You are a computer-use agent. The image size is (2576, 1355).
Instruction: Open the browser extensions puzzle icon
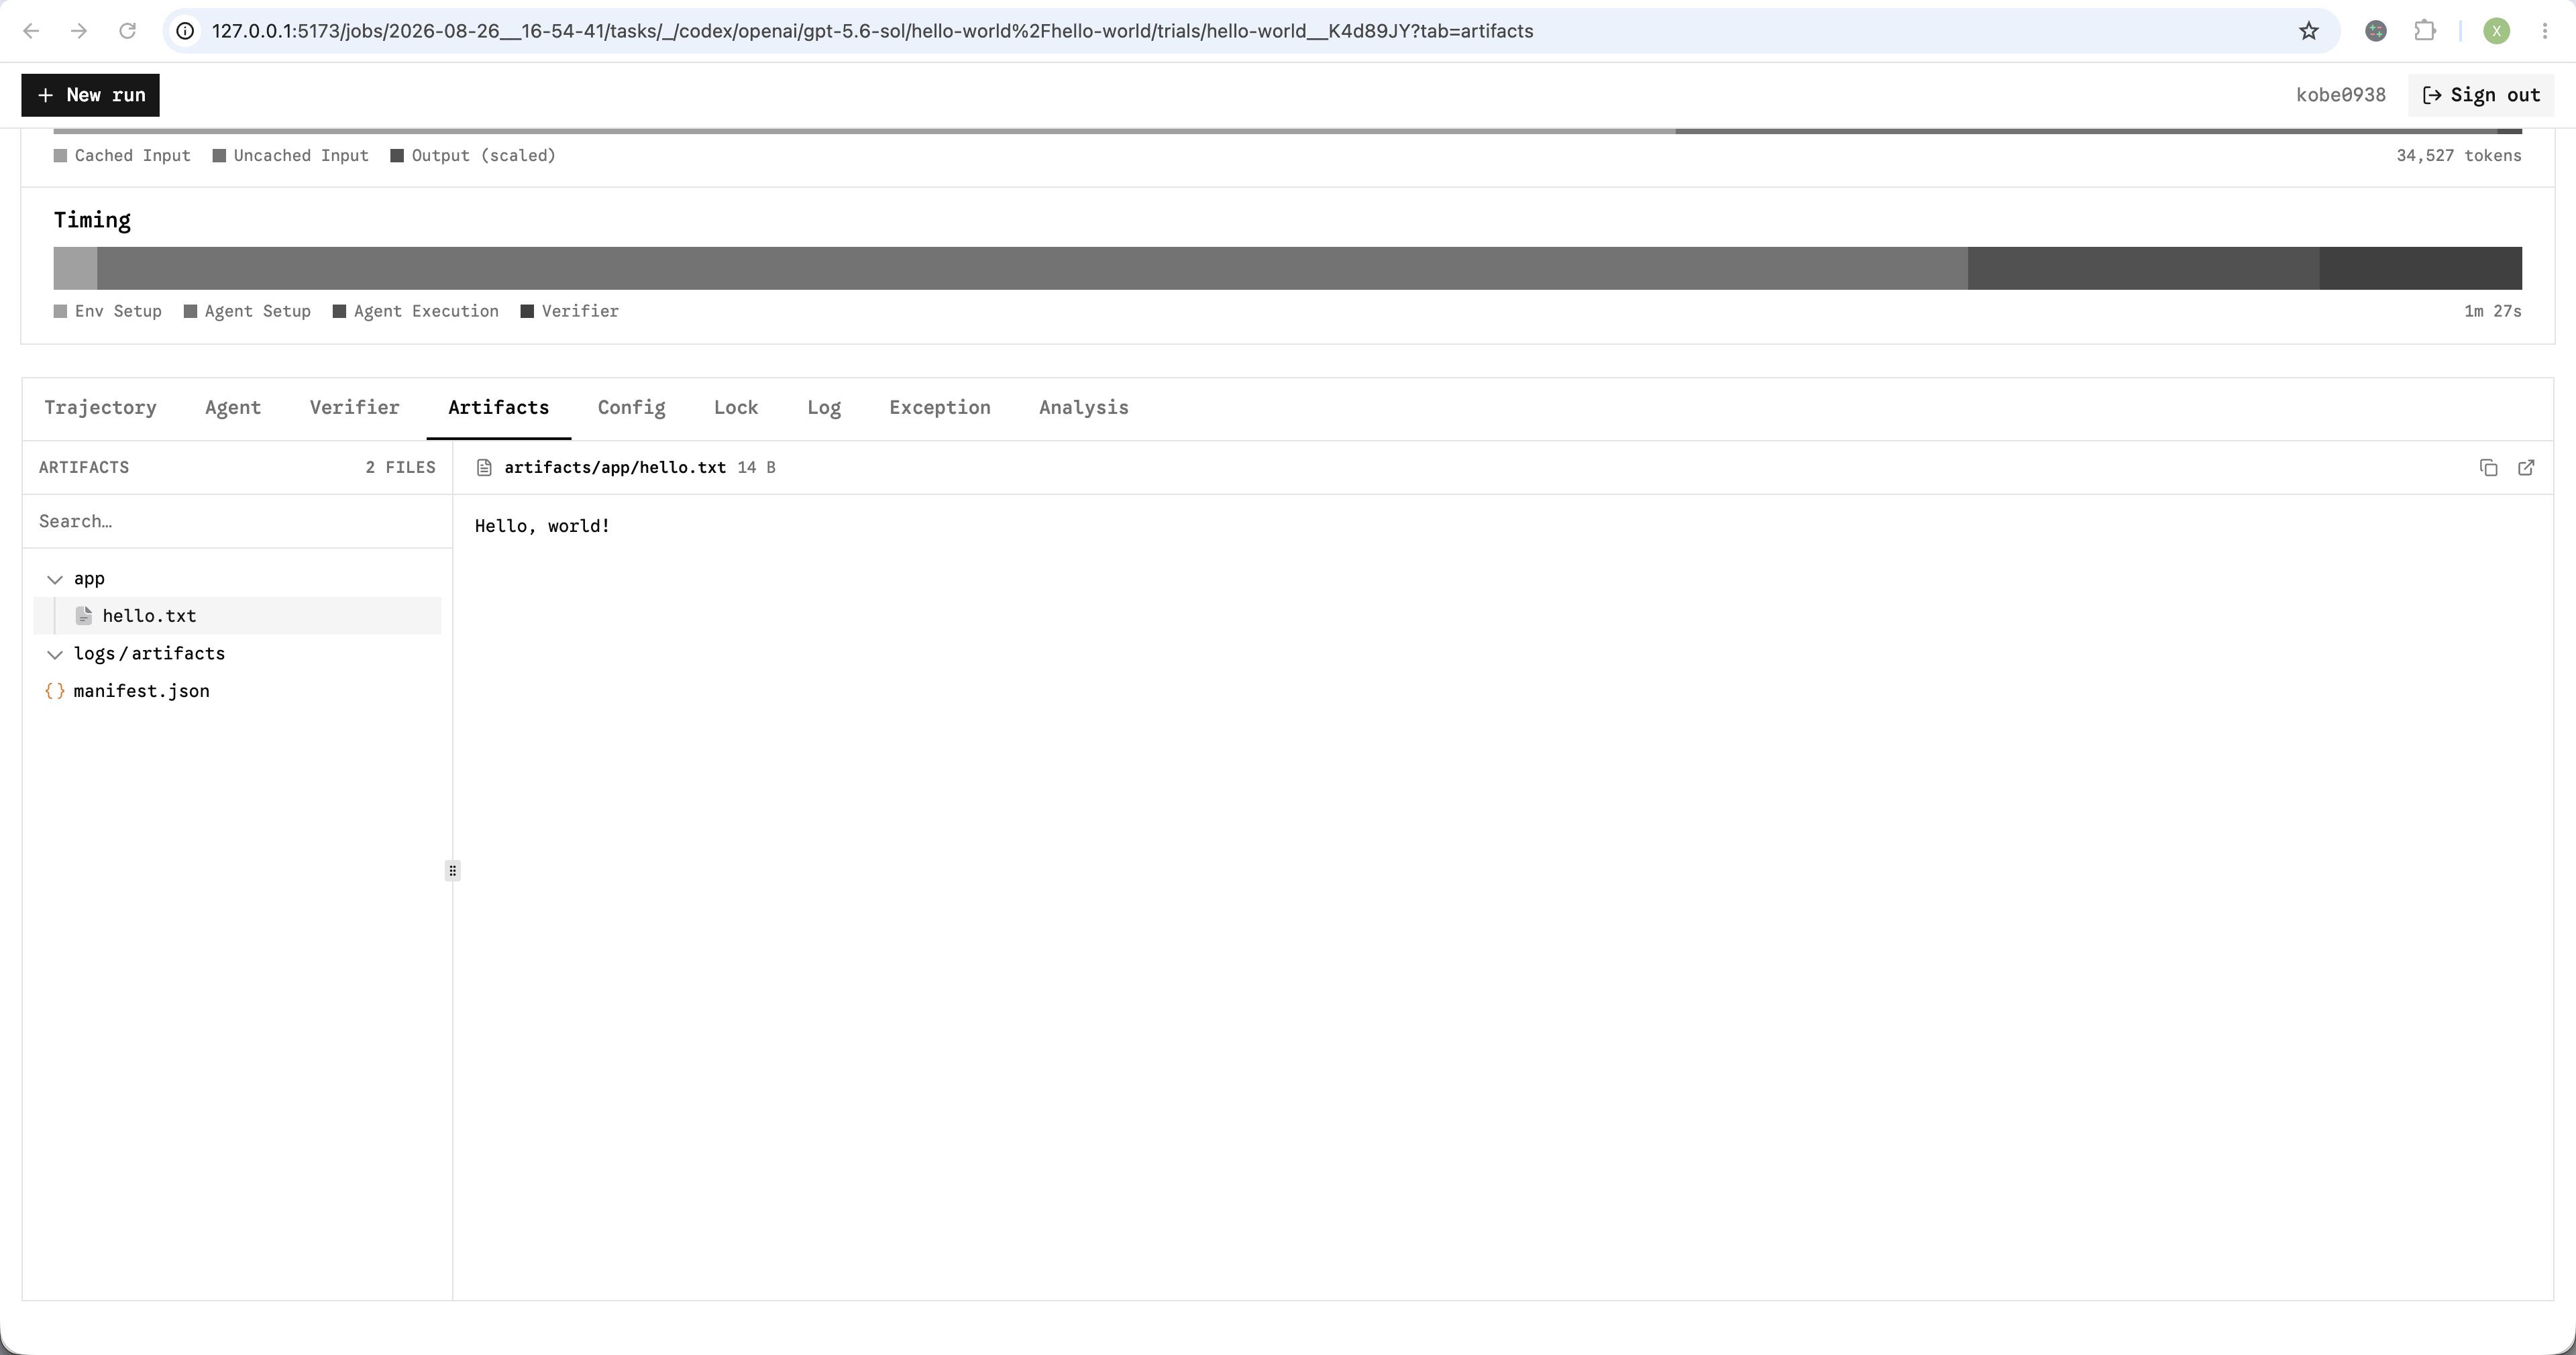point(2425,31)
